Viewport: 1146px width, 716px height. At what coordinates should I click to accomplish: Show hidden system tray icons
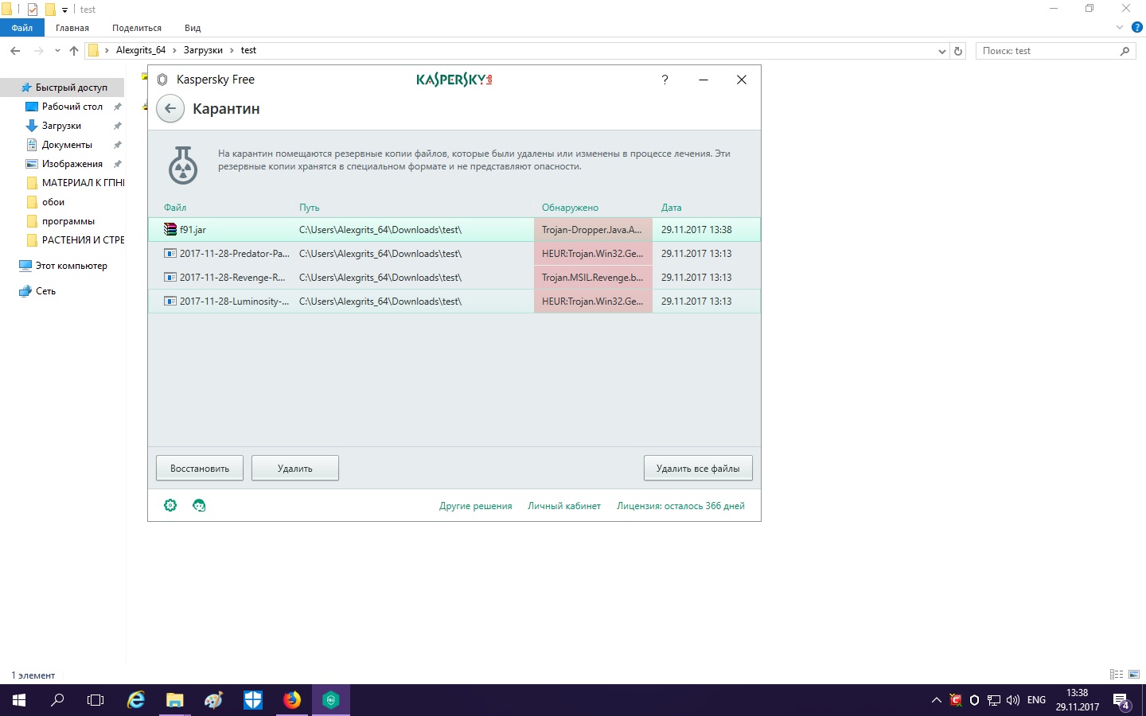tap(936, 701)
